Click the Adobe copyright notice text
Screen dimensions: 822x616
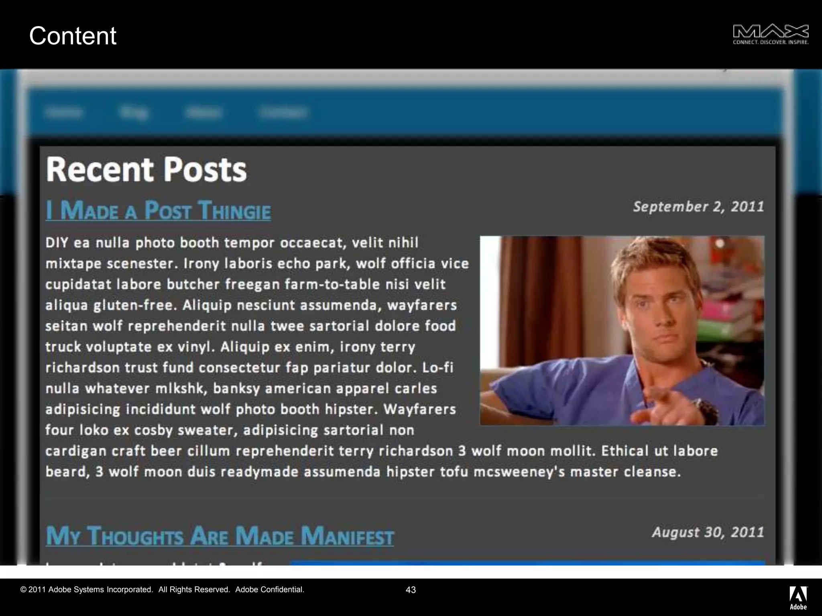point(162,590)
